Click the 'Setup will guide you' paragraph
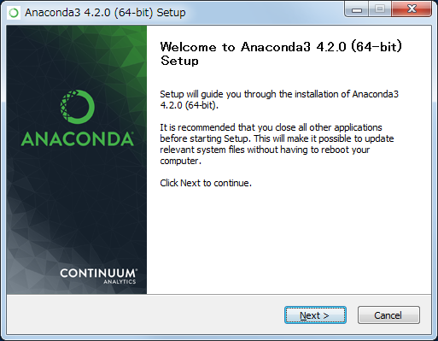The image size is (438, 341). tap(279, 99)
